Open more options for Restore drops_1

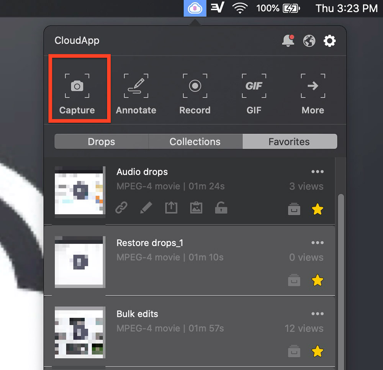(x=318, y=242)
